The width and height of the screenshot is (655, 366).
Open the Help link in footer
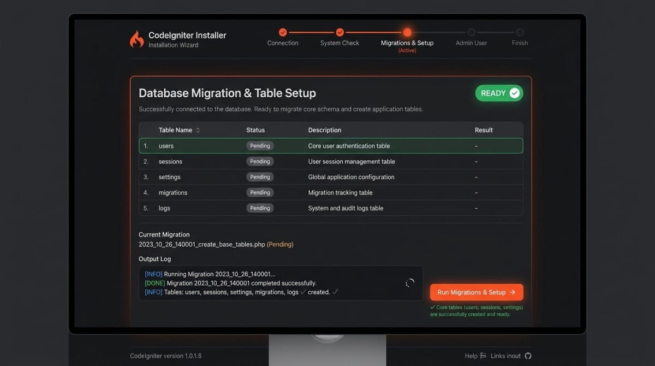[x=471, y=356]
